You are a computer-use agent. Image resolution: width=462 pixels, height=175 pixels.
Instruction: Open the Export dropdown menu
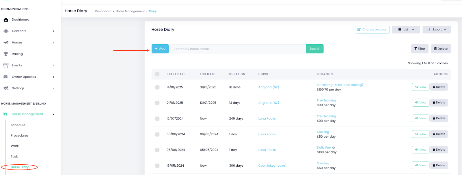(x=437, y=30)
